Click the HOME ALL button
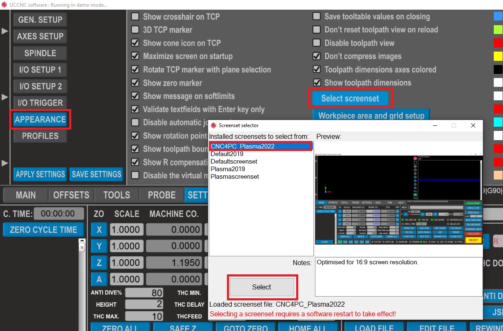 308,327
